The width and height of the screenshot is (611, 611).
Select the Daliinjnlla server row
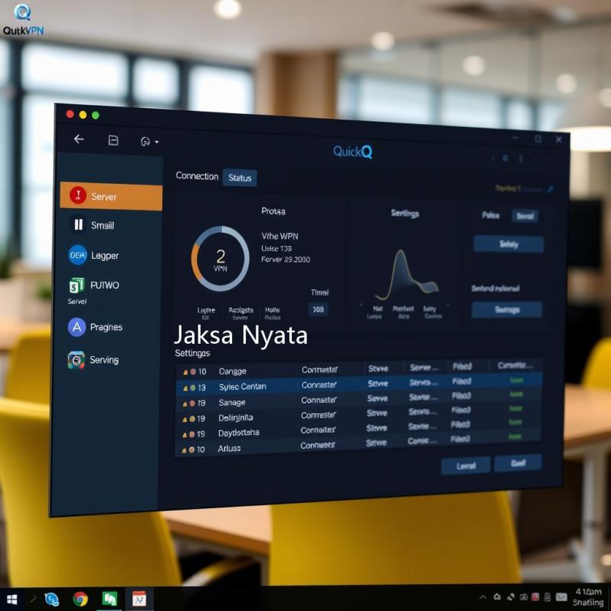tap(358, 415)
